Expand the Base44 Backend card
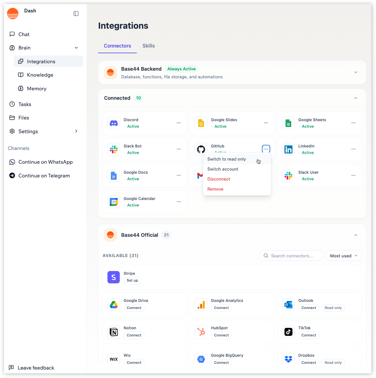 356,72
